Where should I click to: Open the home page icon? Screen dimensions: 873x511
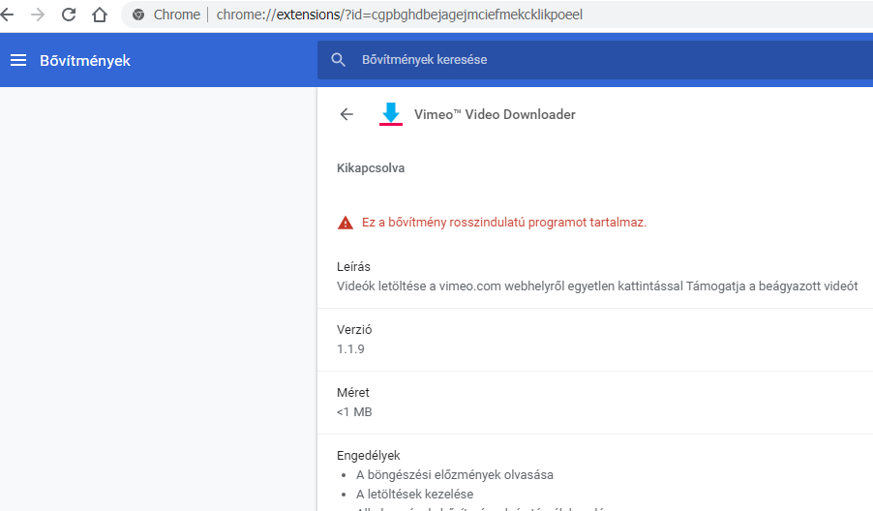click(100, 15)
